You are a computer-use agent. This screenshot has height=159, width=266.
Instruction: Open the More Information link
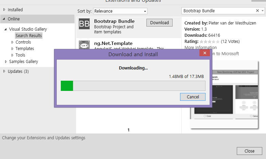coord(200,47)
